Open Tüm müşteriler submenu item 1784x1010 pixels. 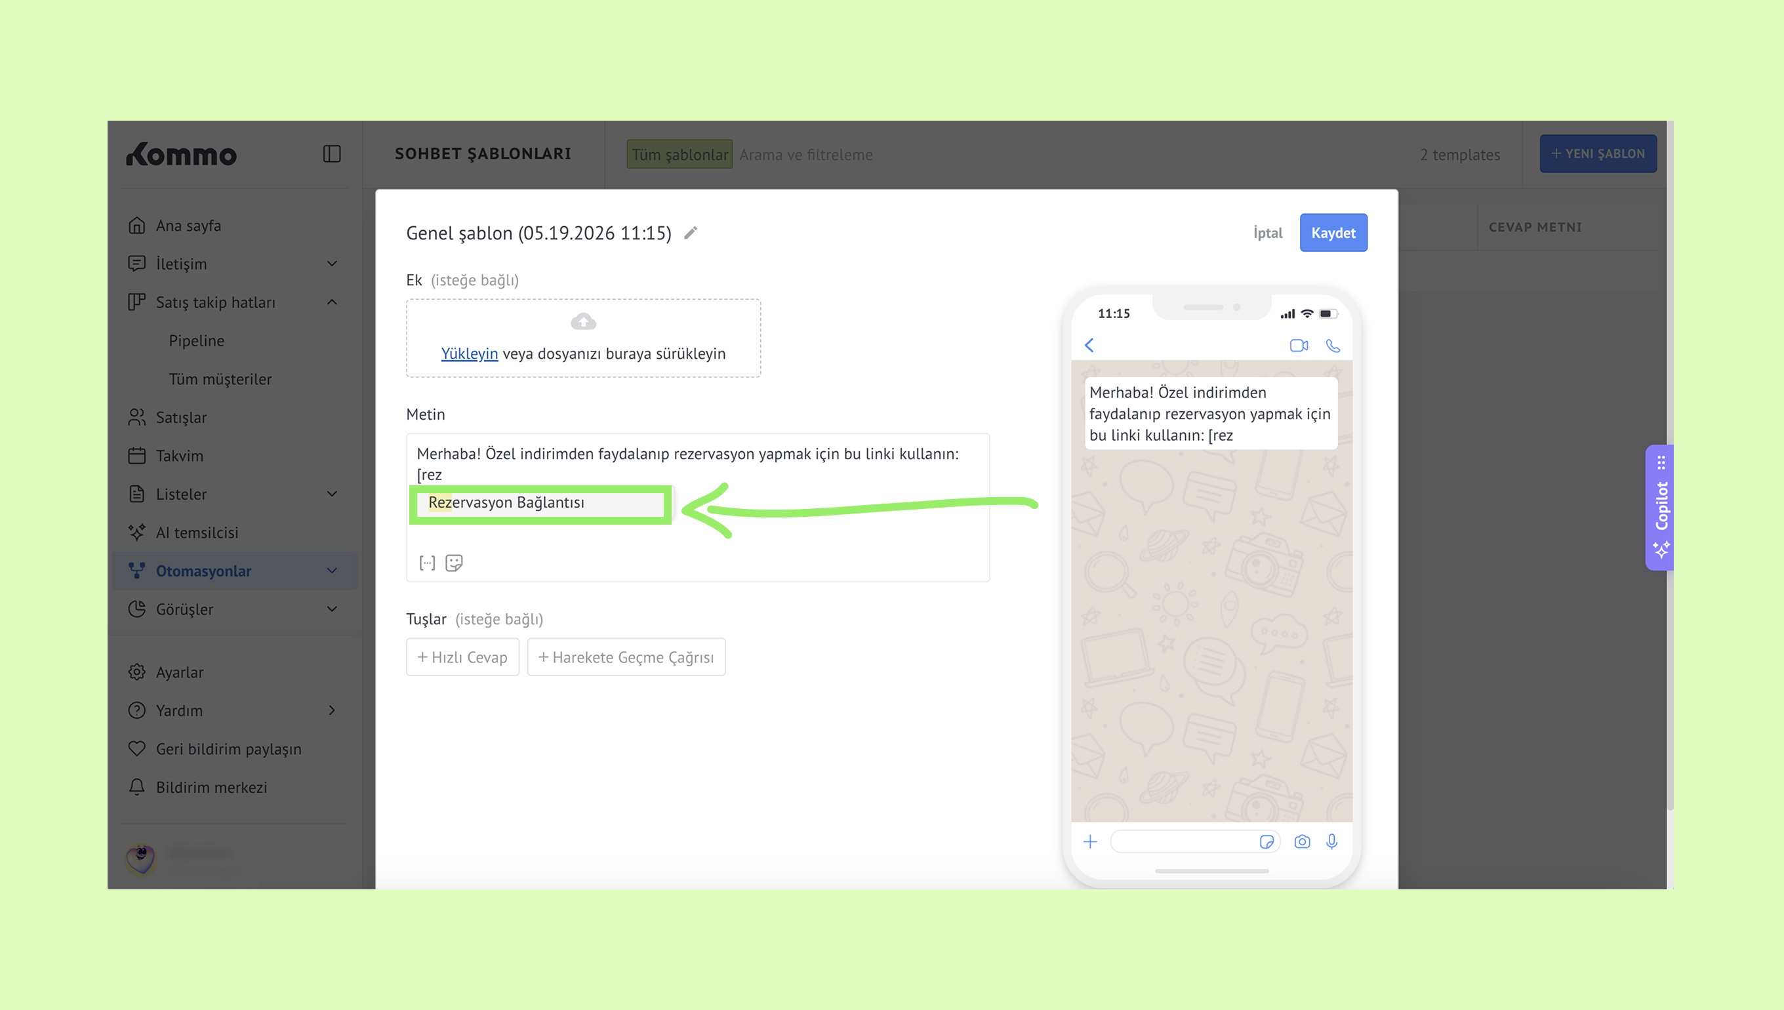220,379
